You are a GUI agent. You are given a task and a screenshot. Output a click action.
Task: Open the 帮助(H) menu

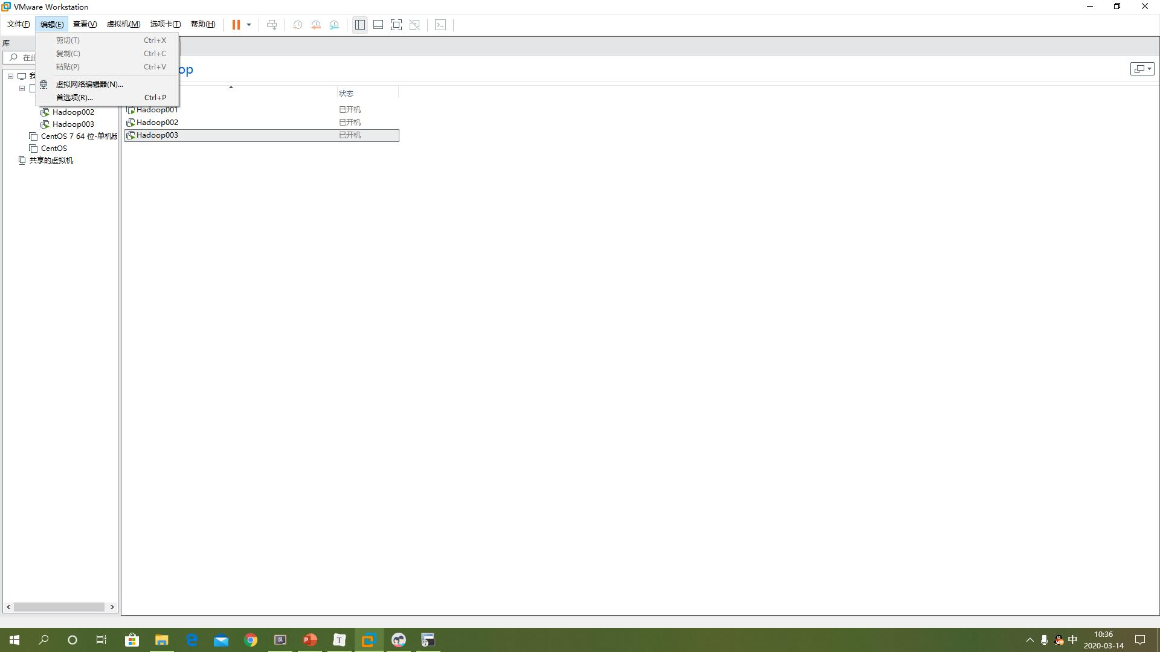pyautogui.click(x=203, y=24)
